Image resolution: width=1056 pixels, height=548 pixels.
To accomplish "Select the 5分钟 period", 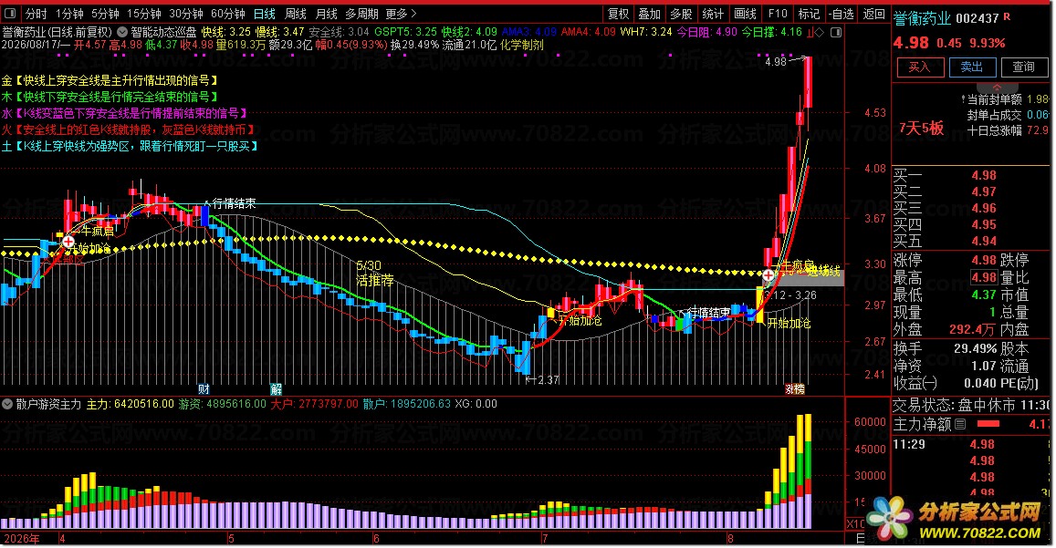I will pos(105,14).
